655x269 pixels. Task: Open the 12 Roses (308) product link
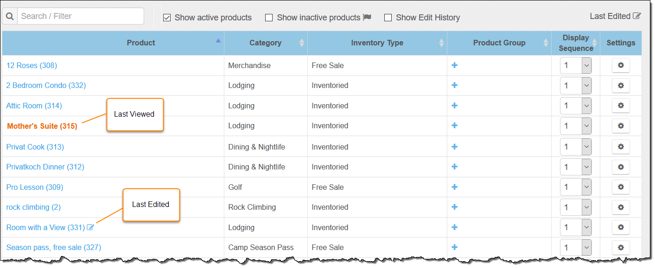(x=32, y=65)
